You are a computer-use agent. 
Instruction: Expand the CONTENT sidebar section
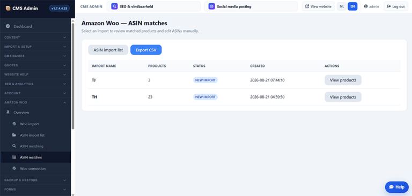pos(35,37)
